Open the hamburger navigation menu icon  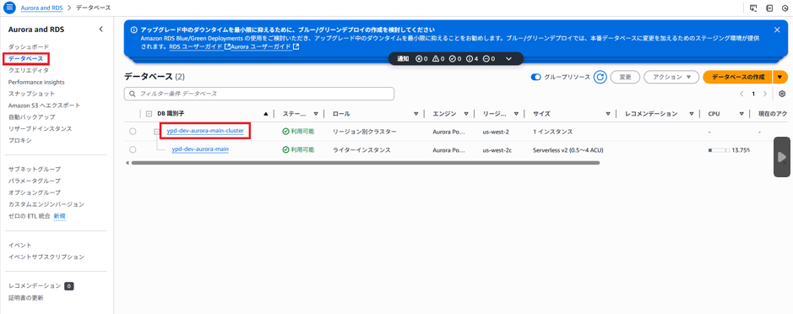8,8
